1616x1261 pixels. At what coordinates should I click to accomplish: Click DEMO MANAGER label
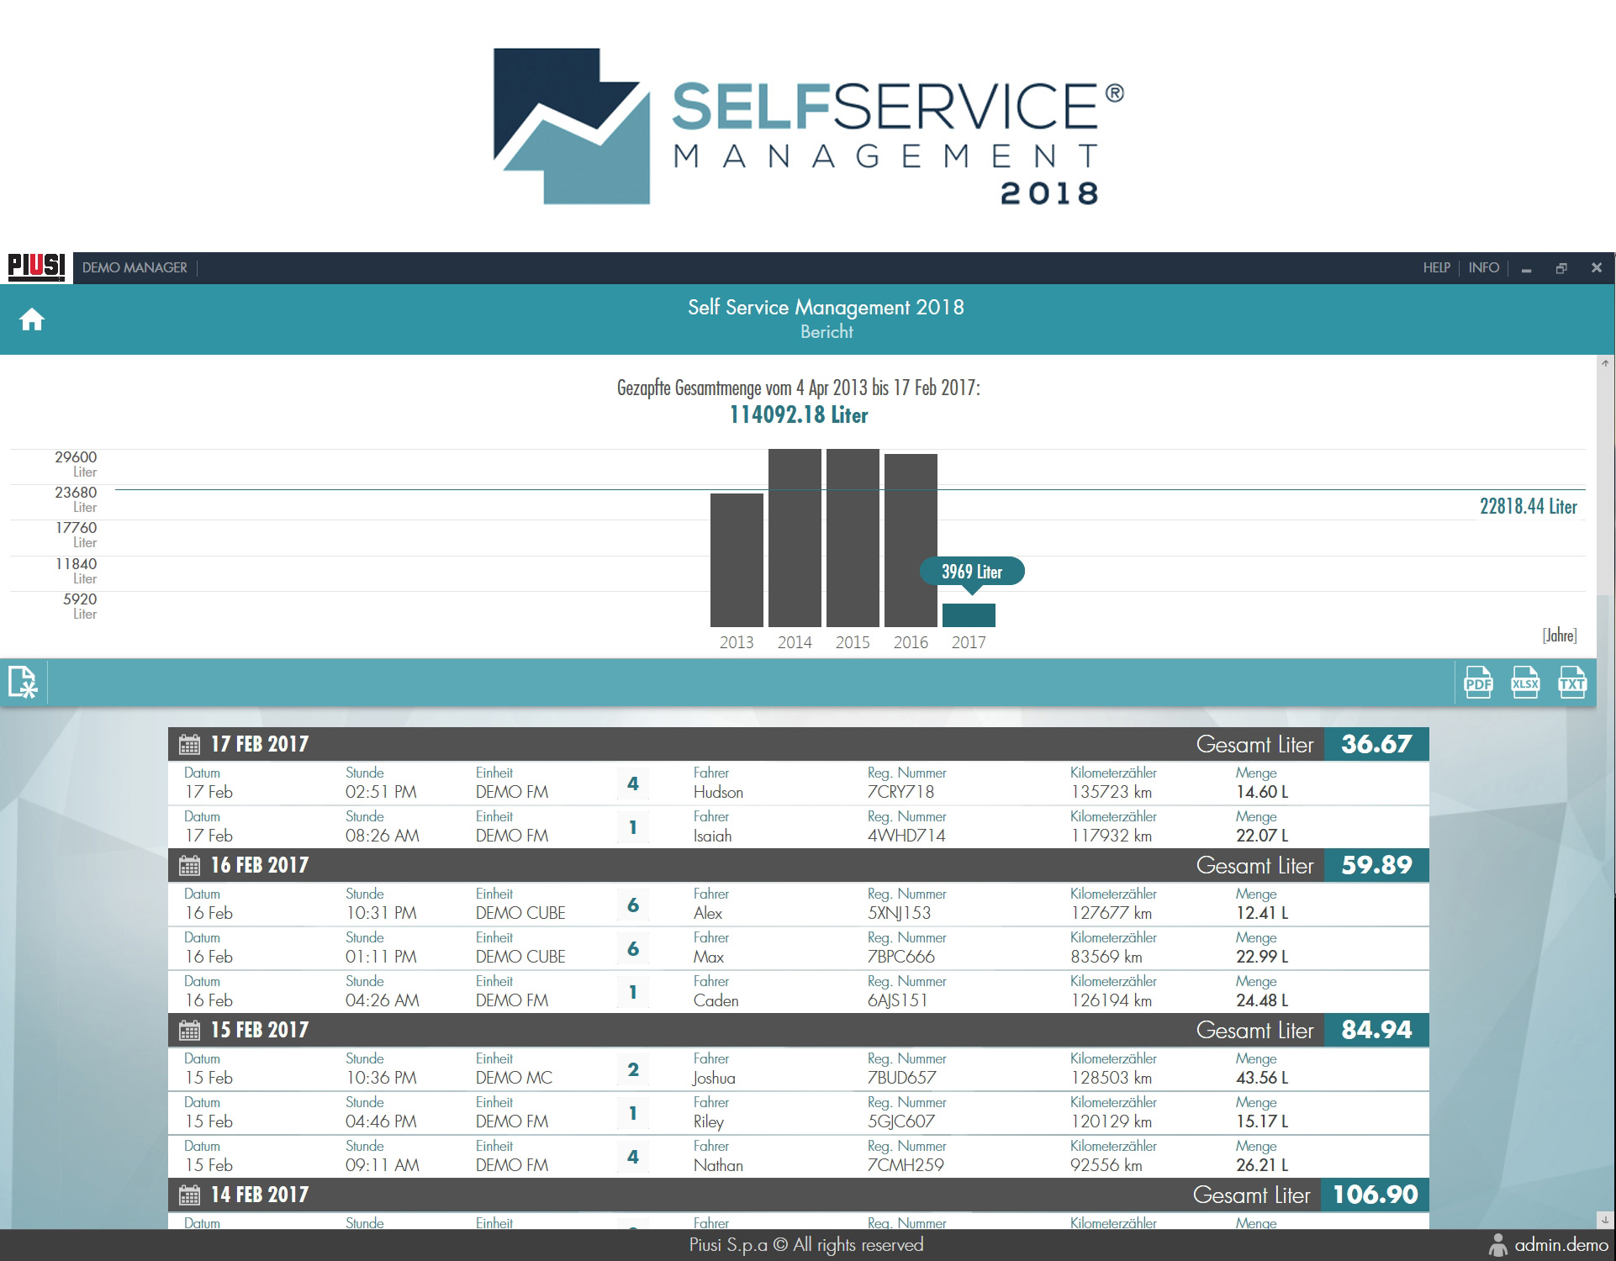[135, 267]
